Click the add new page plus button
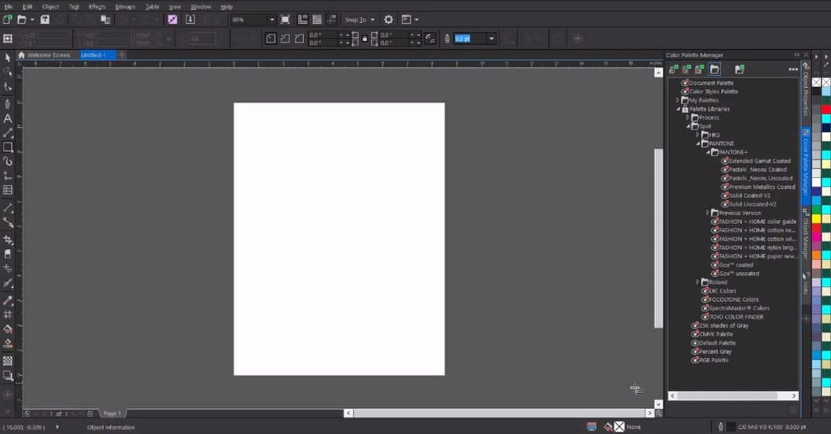Viewport: 831px width, 434px height. point(90,413)
